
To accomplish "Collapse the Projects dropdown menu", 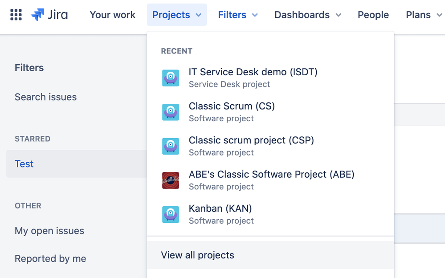I will pos(176,15).
